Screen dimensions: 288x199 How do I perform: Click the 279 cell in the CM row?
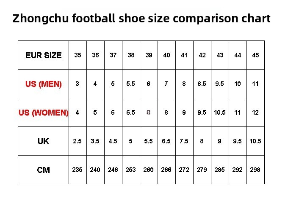pos(202,170)
